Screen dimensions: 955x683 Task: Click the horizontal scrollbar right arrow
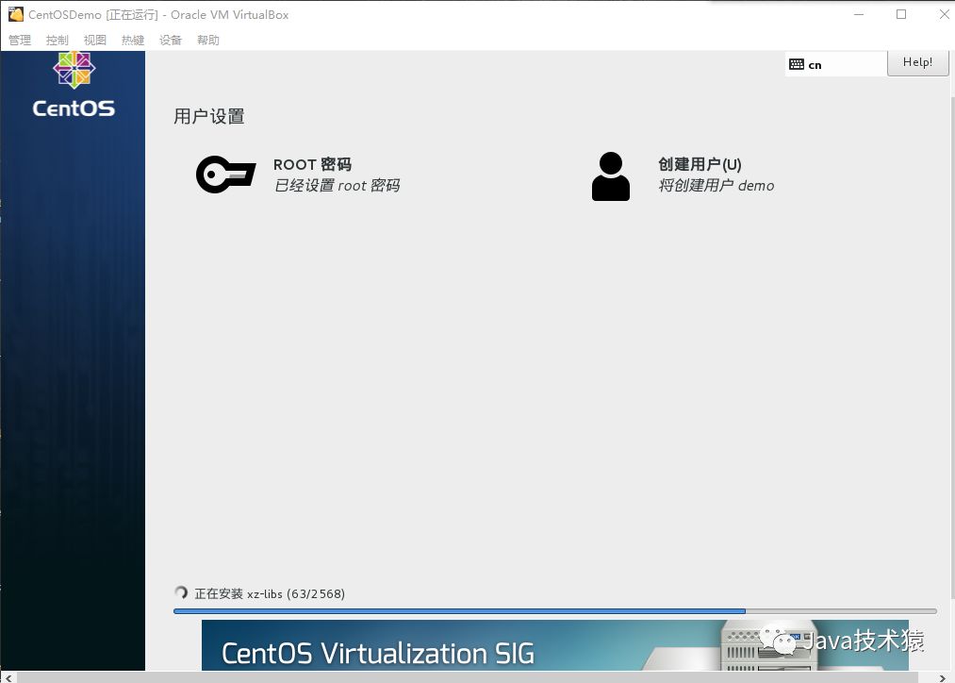[x=942, y=677]
